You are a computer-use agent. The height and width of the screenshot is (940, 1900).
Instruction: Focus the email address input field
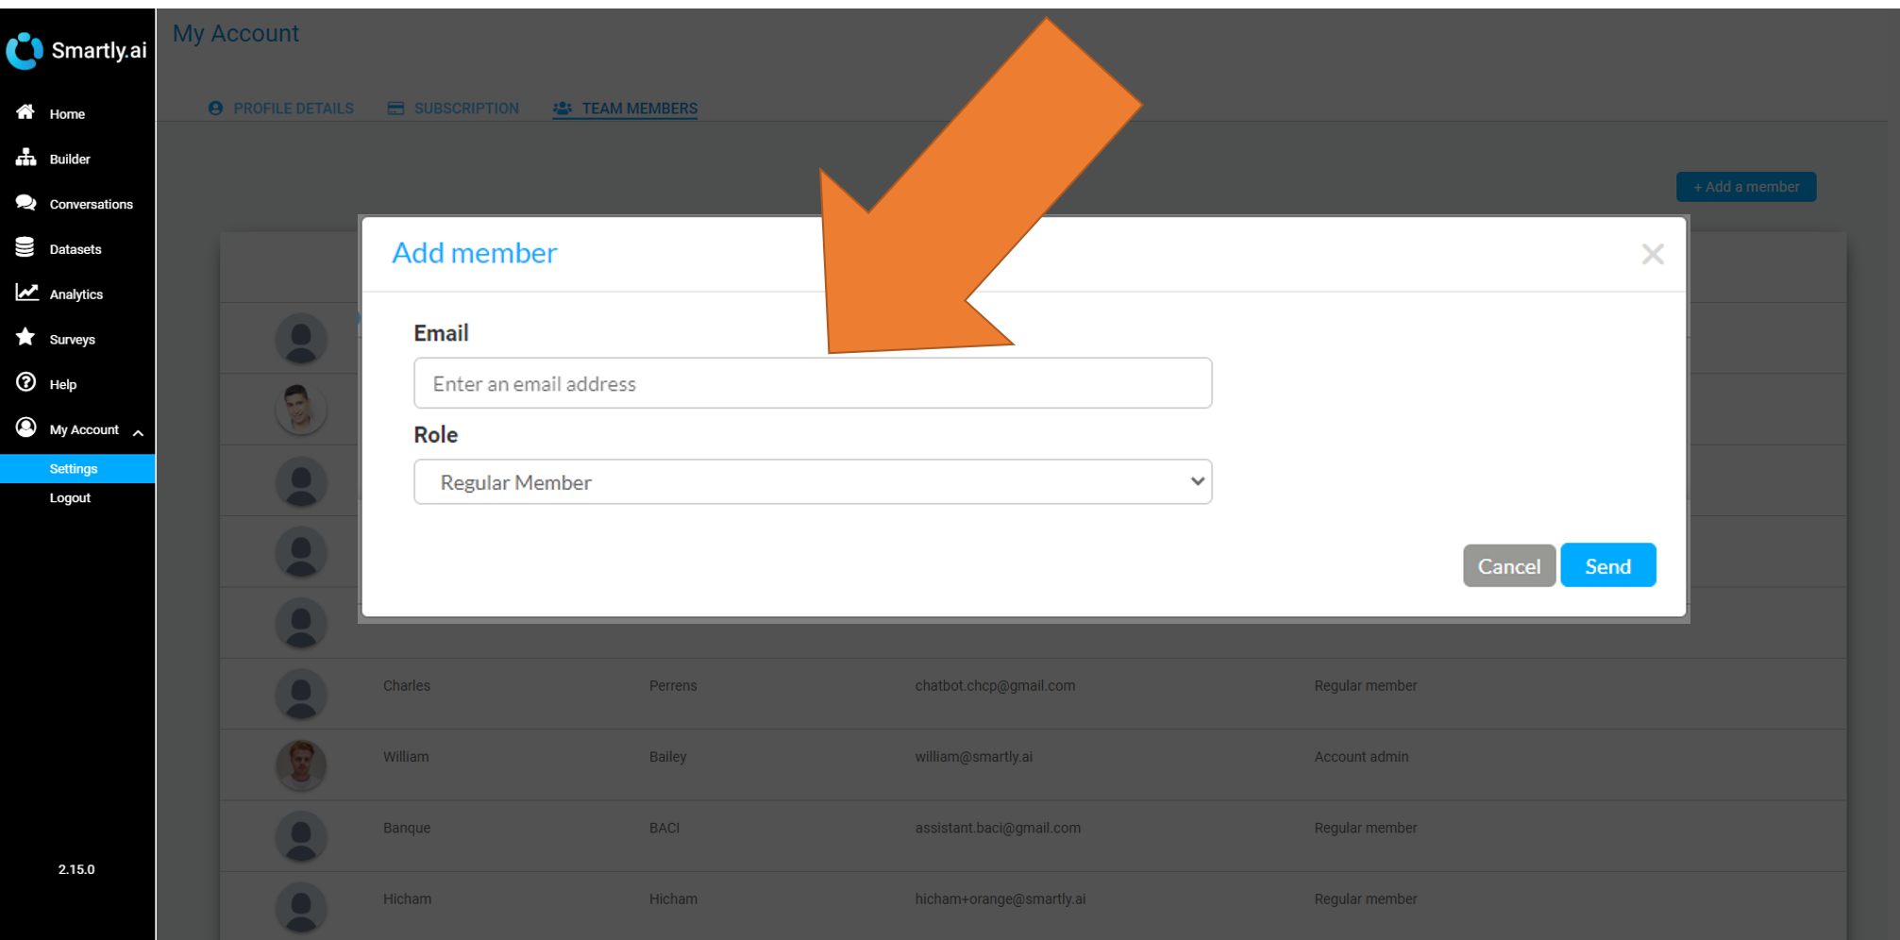click(813, 383)
